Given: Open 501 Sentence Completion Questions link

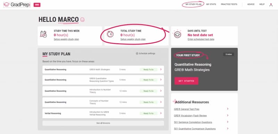Looking at the screenshot, I should 193,122.
